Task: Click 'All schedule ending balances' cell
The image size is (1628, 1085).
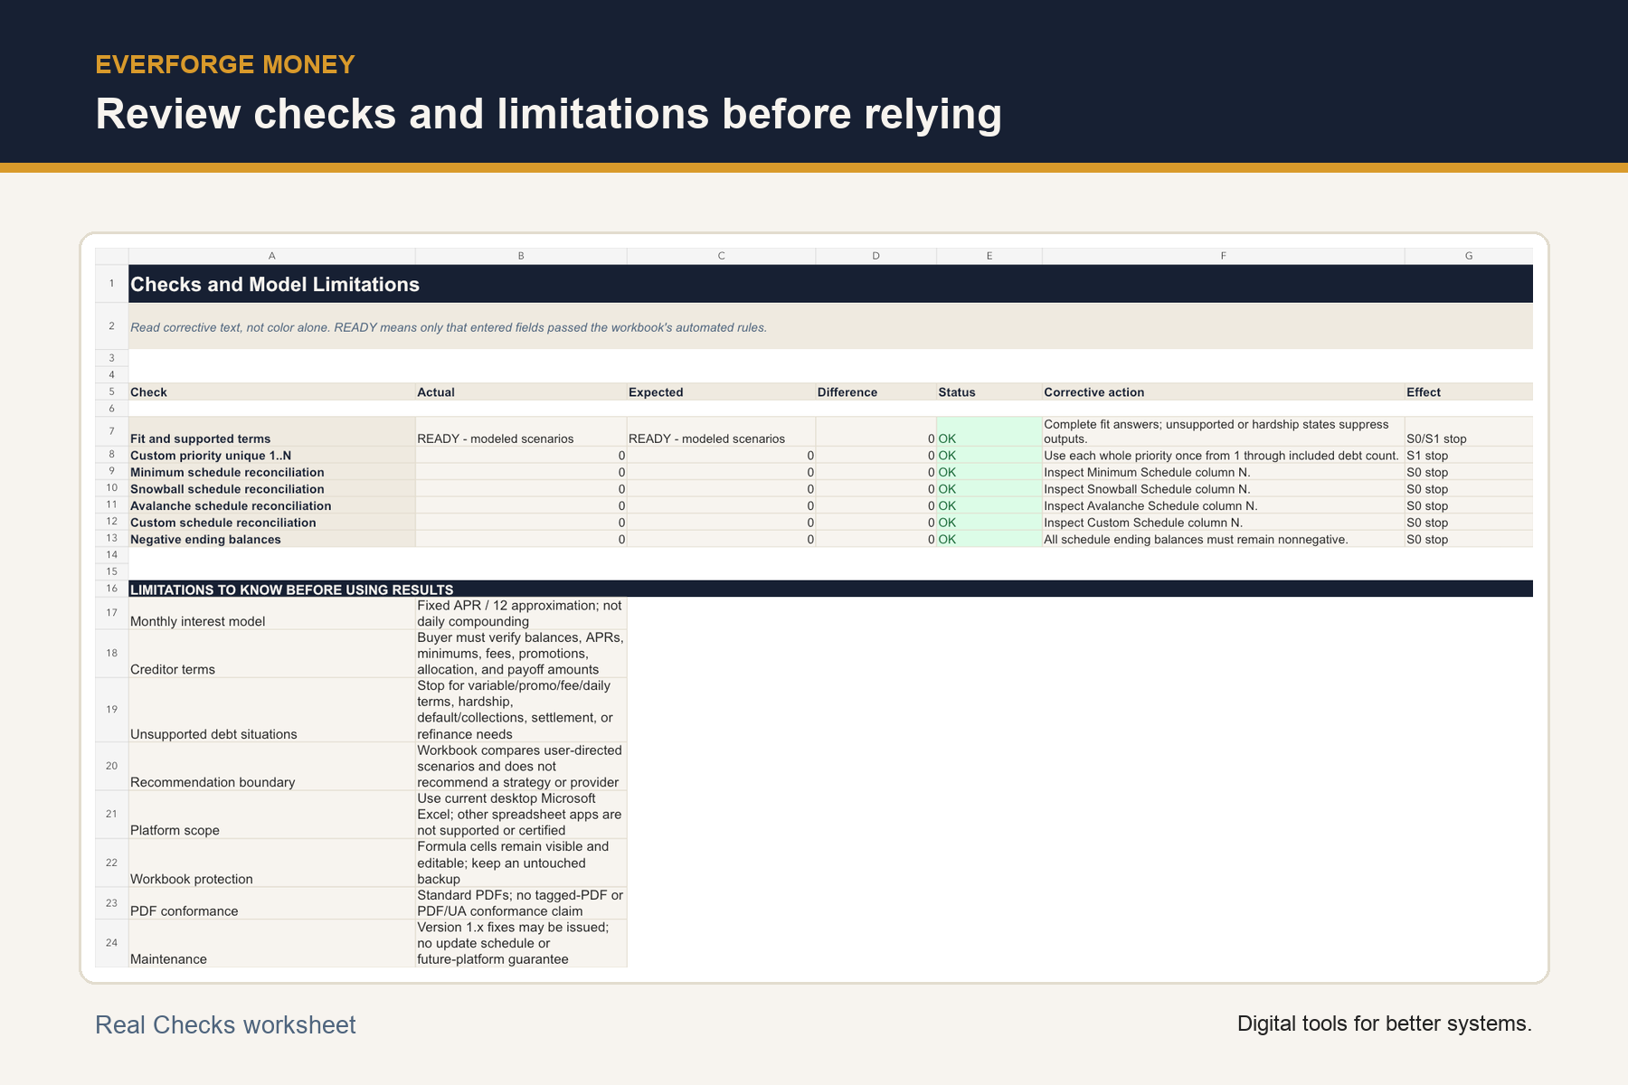Action: [x=1223, y=539]
